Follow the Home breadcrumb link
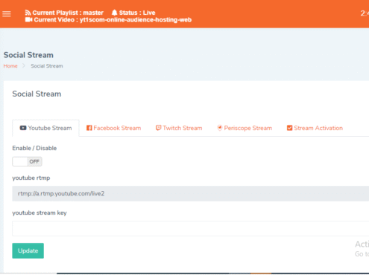The height and width of the screenshot is (275, 369). tap(10, 66)
